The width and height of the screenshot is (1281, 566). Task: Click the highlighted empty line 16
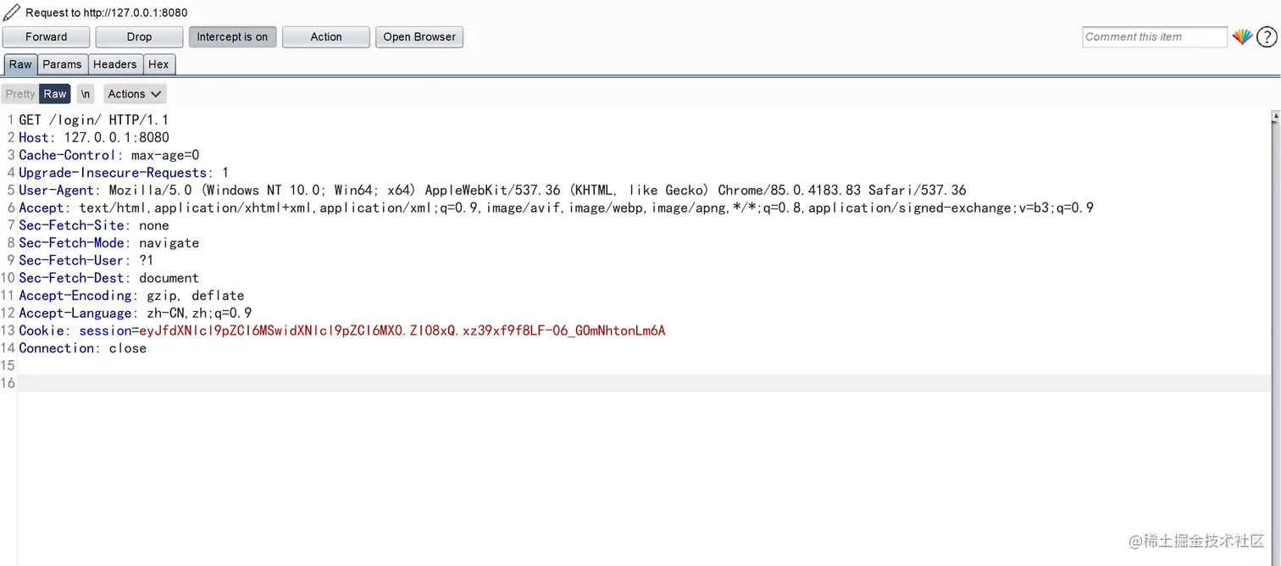pos(644,383)
